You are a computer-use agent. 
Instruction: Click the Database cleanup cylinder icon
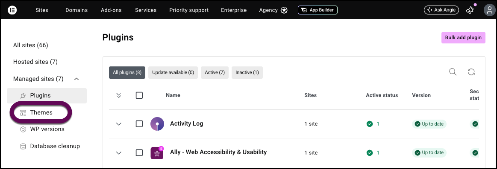(23, 146)
